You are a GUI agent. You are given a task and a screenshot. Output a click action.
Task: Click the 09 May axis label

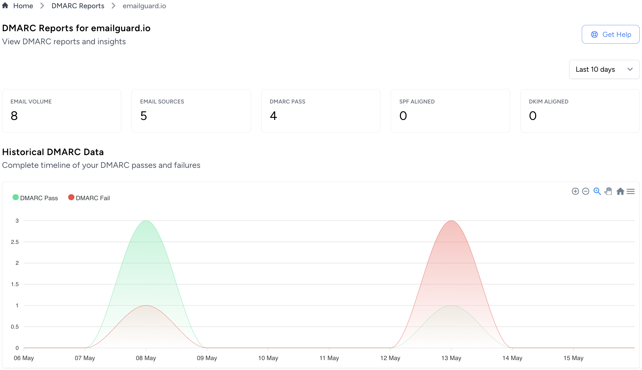pyautogui.click(x=207, y=358)
